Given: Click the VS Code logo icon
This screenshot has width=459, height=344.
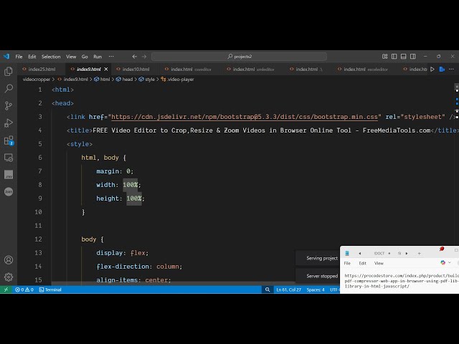Looking at the screenshot, I should [x=6, y=57].
